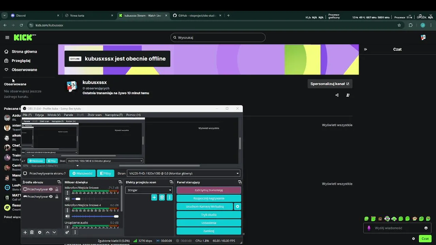
Task: Click the share icon under channel header
Action: (x=337, y=95)
